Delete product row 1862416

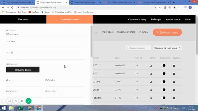click(x=174, y=98)
